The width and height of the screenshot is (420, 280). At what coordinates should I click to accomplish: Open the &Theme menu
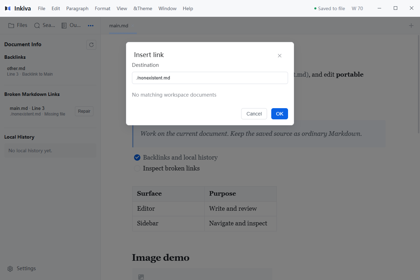coord(143,8)
